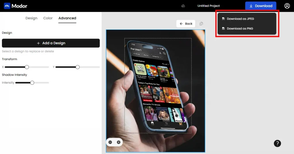This screenshot has height=154, width=294.
Task: Switch to the Design tab
Action: point(31,18)
